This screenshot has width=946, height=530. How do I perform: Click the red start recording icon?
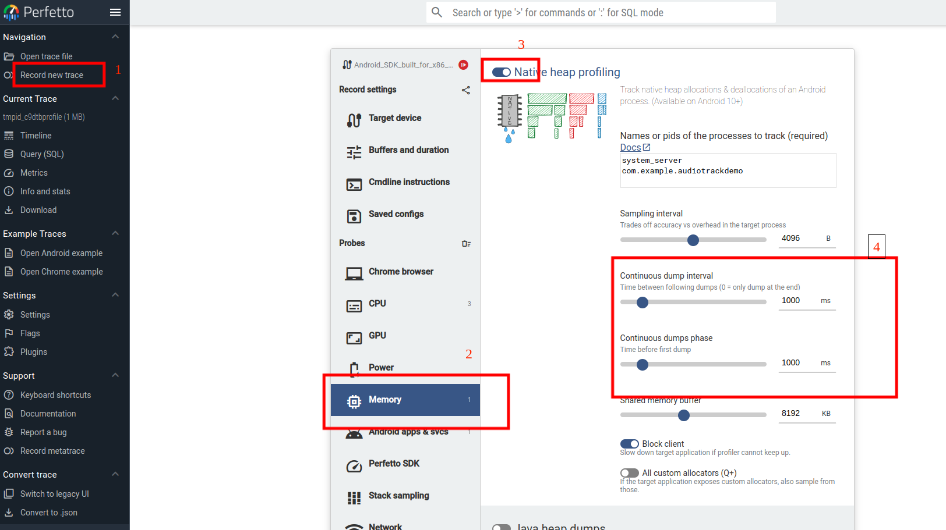tap(464, 65)
